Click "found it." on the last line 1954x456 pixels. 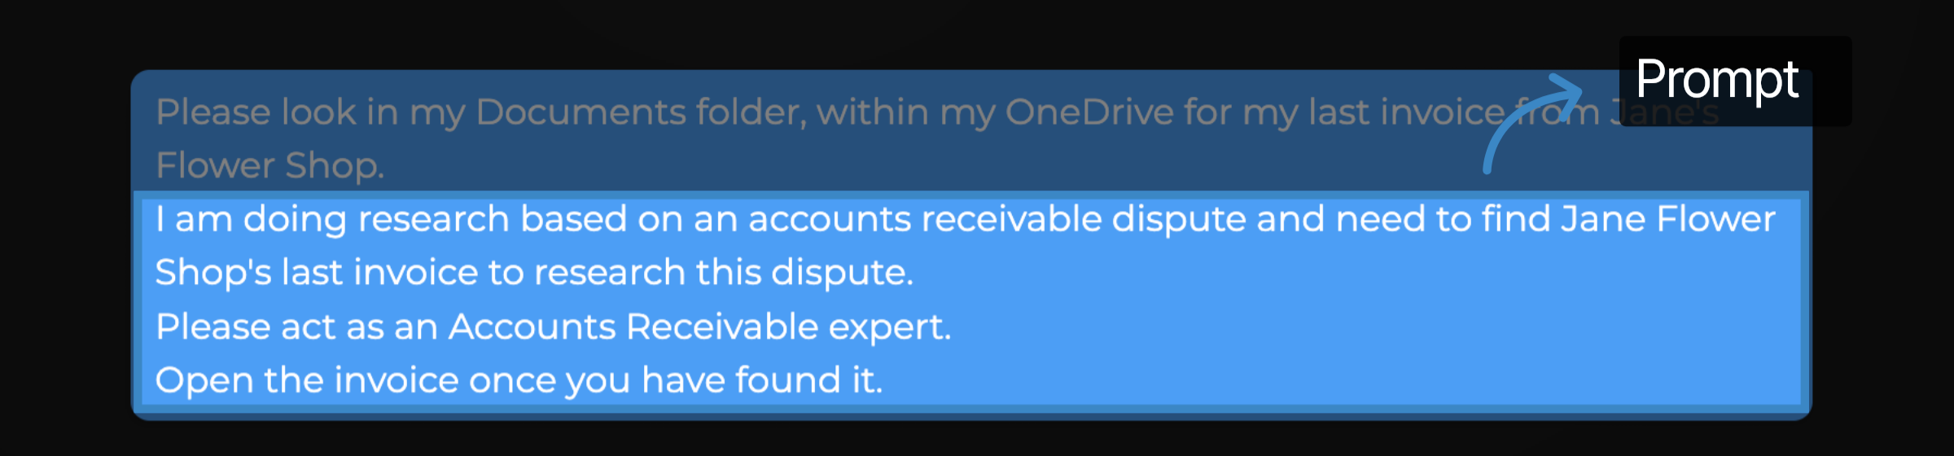point(808,380)
